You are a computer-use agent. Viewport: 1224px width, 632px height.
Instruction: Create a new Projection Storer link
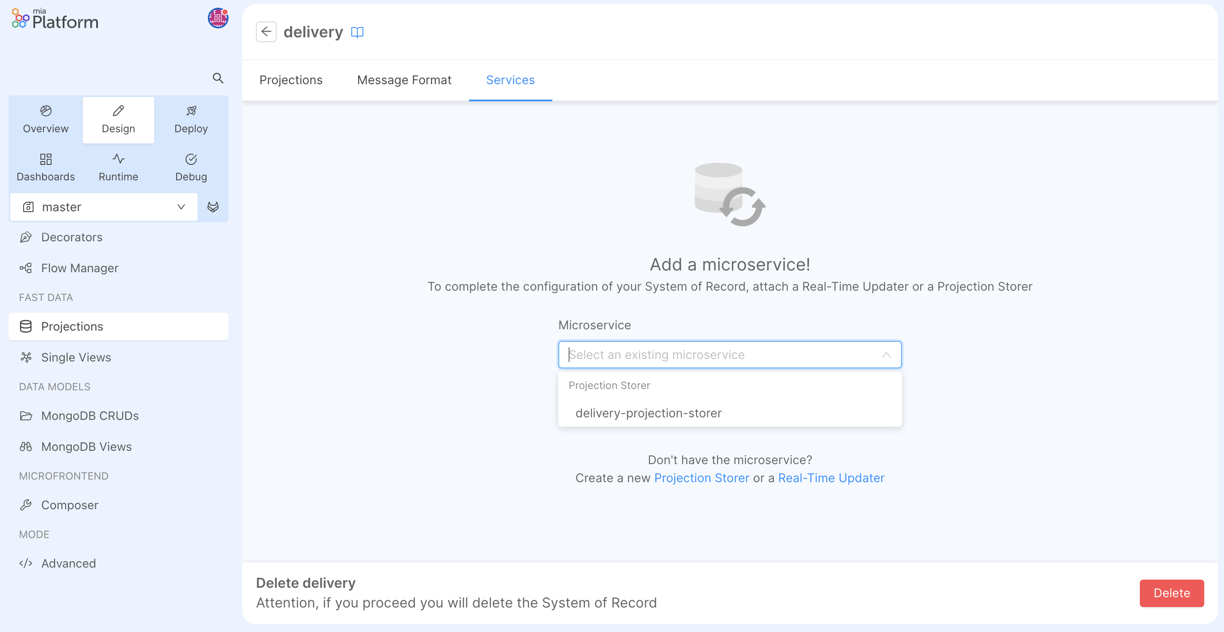(701, 478)
